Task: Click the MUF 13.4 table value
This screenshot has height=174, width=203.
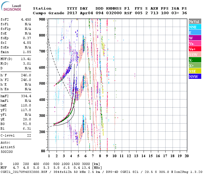Action: (x=86, y=168)
